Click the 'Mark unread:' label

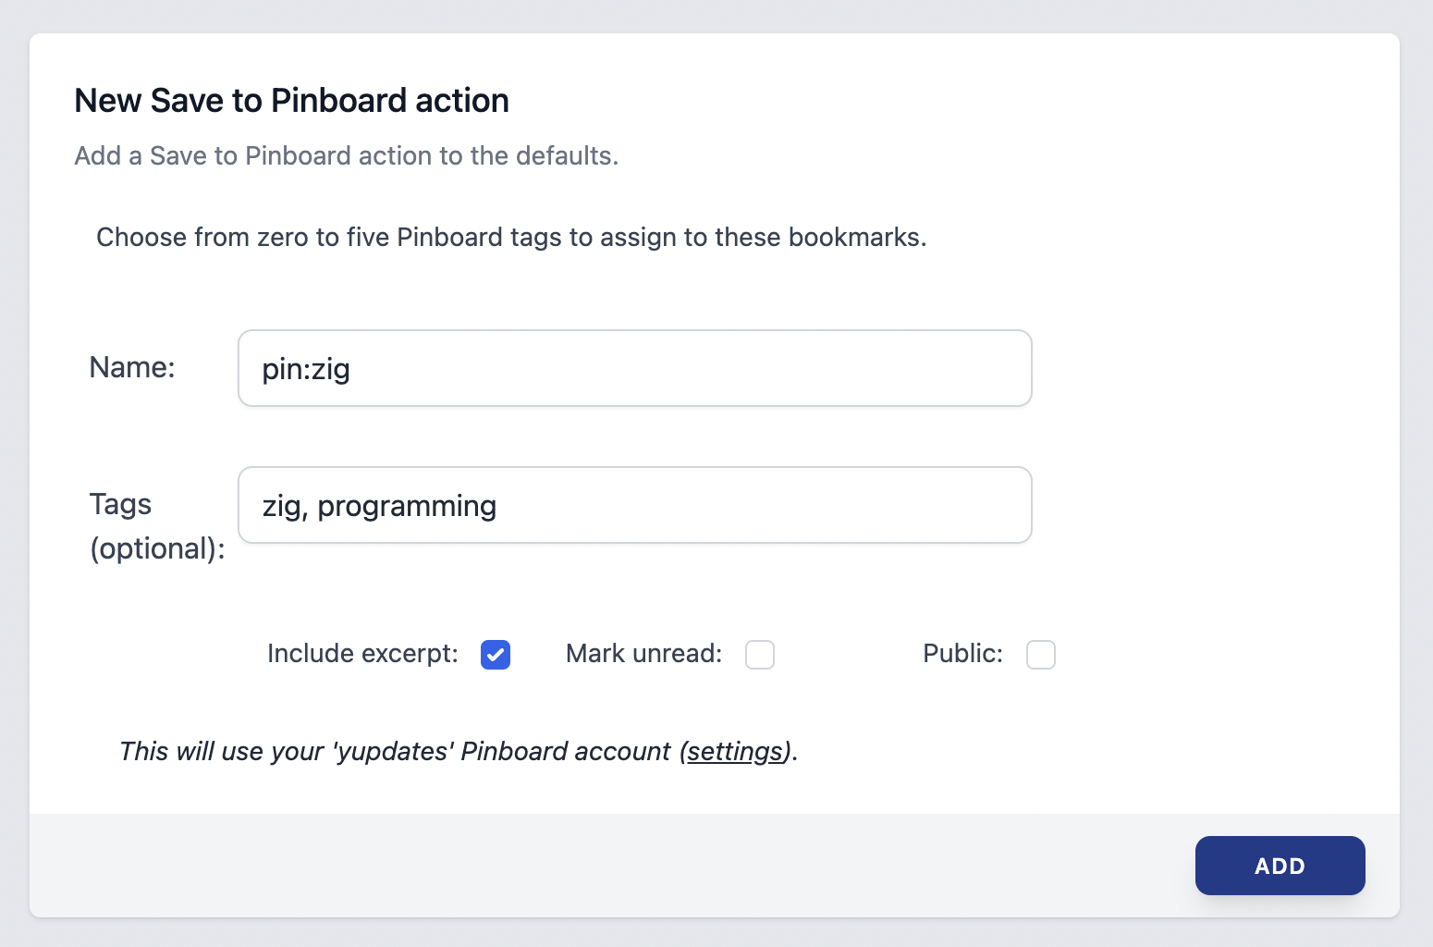(644, 654)
